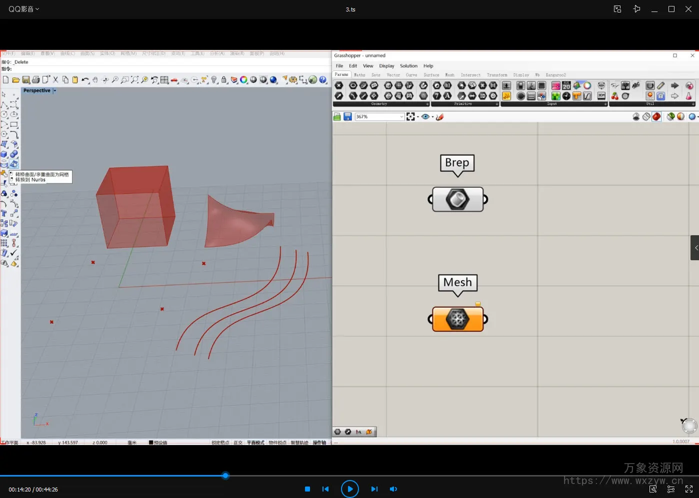Click the orange Mesh parameter component
Image resolution: width=699 pixels, height=498 pixels.
[457, 319]
